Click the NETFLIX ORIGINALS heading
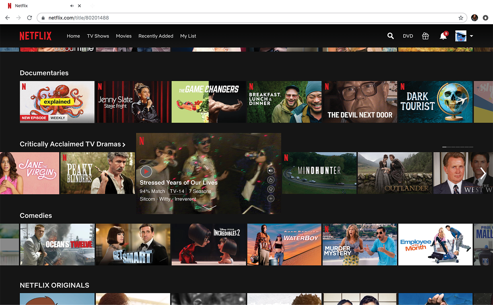Screen dimensions: 493x305 click(55, 285)
